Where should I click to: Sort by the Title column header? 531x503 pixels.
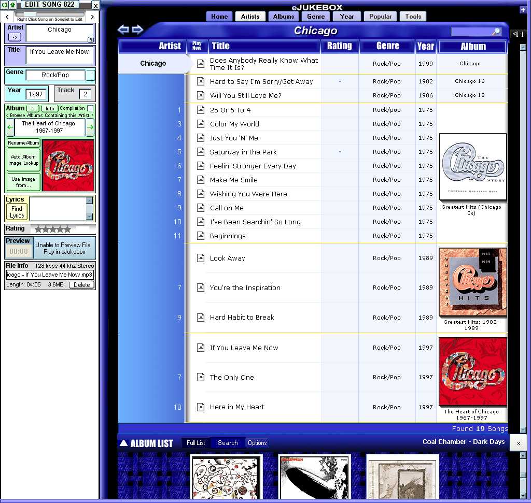tap(264, 46)
